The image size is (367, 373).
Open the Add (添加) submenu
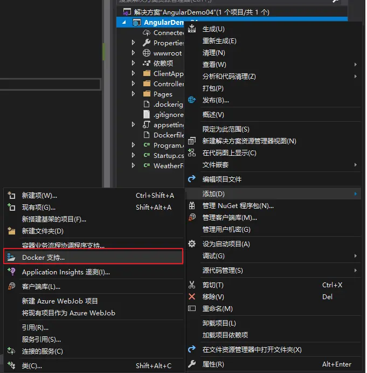click(273, 194)
